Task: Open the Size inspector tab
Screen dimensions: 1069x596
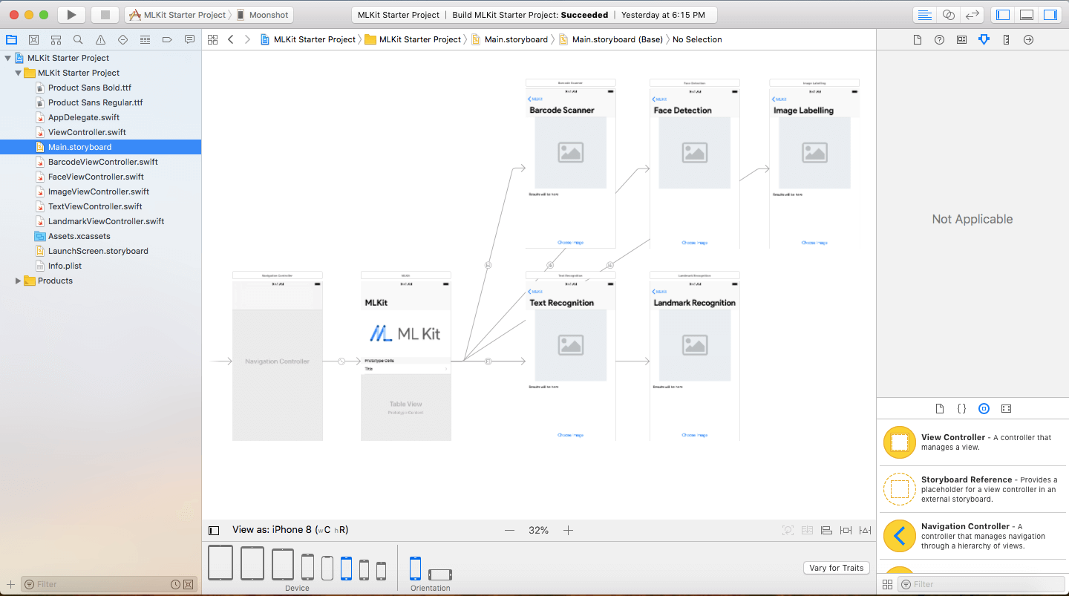Action: pyautogui.click(x=1006, y=39)
